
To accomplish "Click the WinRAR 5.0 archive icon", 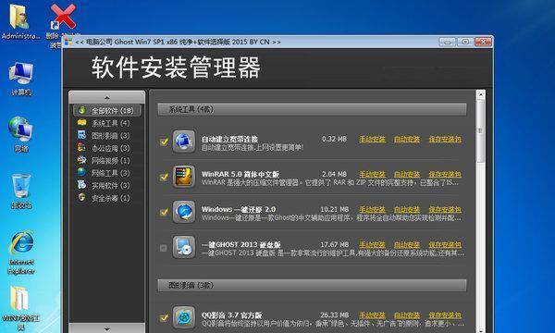I will (x=184, y=177).
